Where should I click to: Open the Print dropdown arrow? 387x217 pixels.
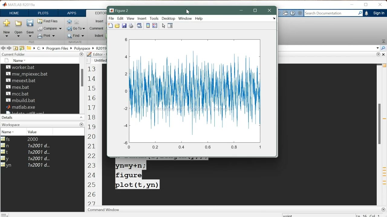(54, 36)
